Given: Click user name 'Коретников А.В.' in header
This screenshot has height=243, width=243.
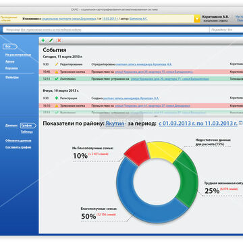Looking at the screenshot, I should [215, 17].
